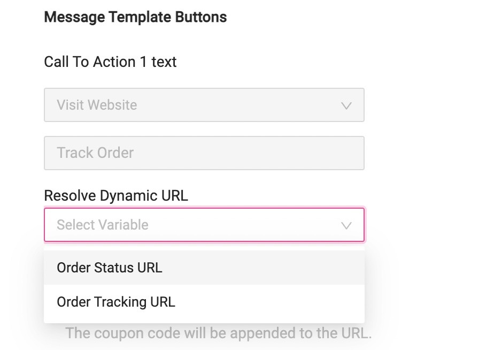
Task: Click the Resolve Dynamic URL label
Action: pyautogui.click(x=115, y=195)
